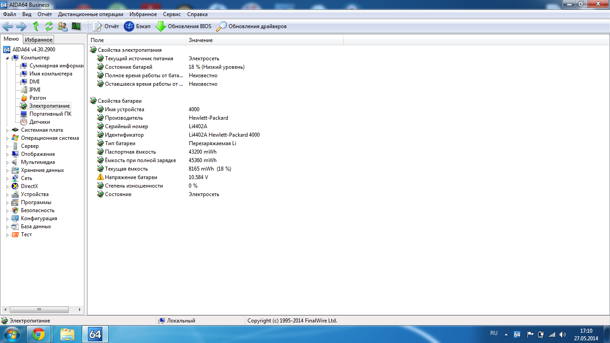Expand the Отображение node
This screenshot has height=343, width=610.
[x=7, y=155]
